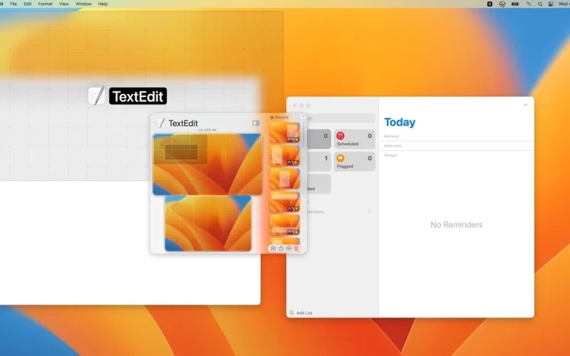Select the top-half layout thumbnail
This screenshot has width=570, height=356.
[284, 201]
